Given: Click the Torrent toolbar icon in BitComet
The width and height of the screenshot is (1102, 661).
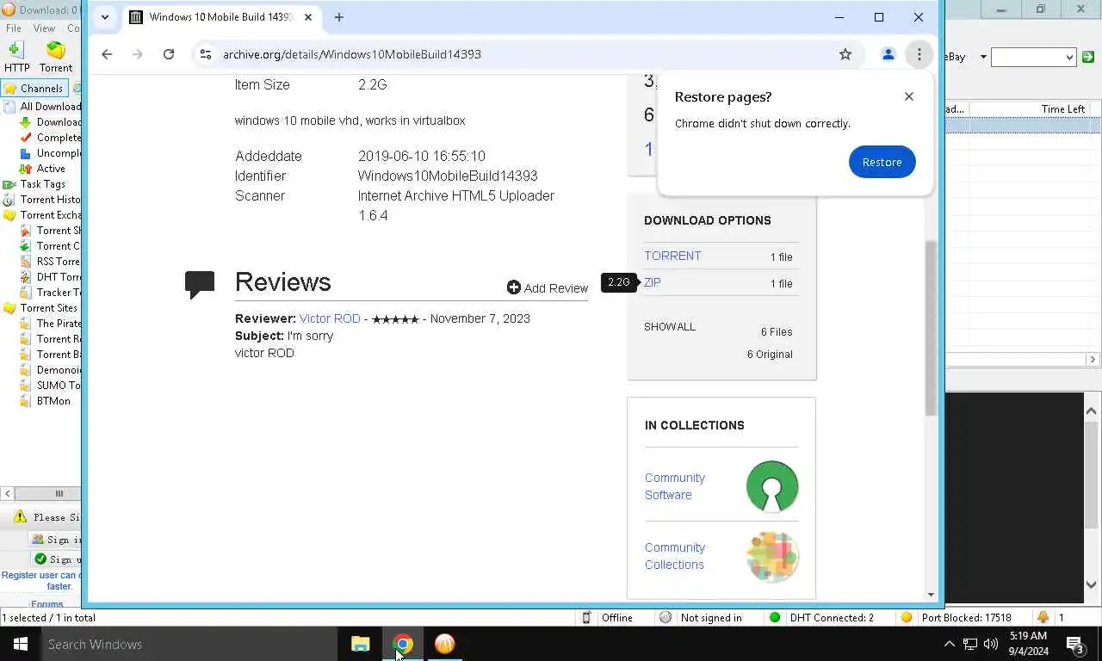Looking at the screenshot, I should tap(55, 57).
